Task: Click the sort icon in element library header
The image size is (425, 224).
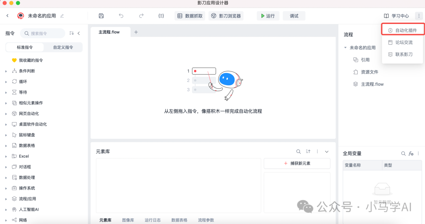Action: [x=308, y=152]
